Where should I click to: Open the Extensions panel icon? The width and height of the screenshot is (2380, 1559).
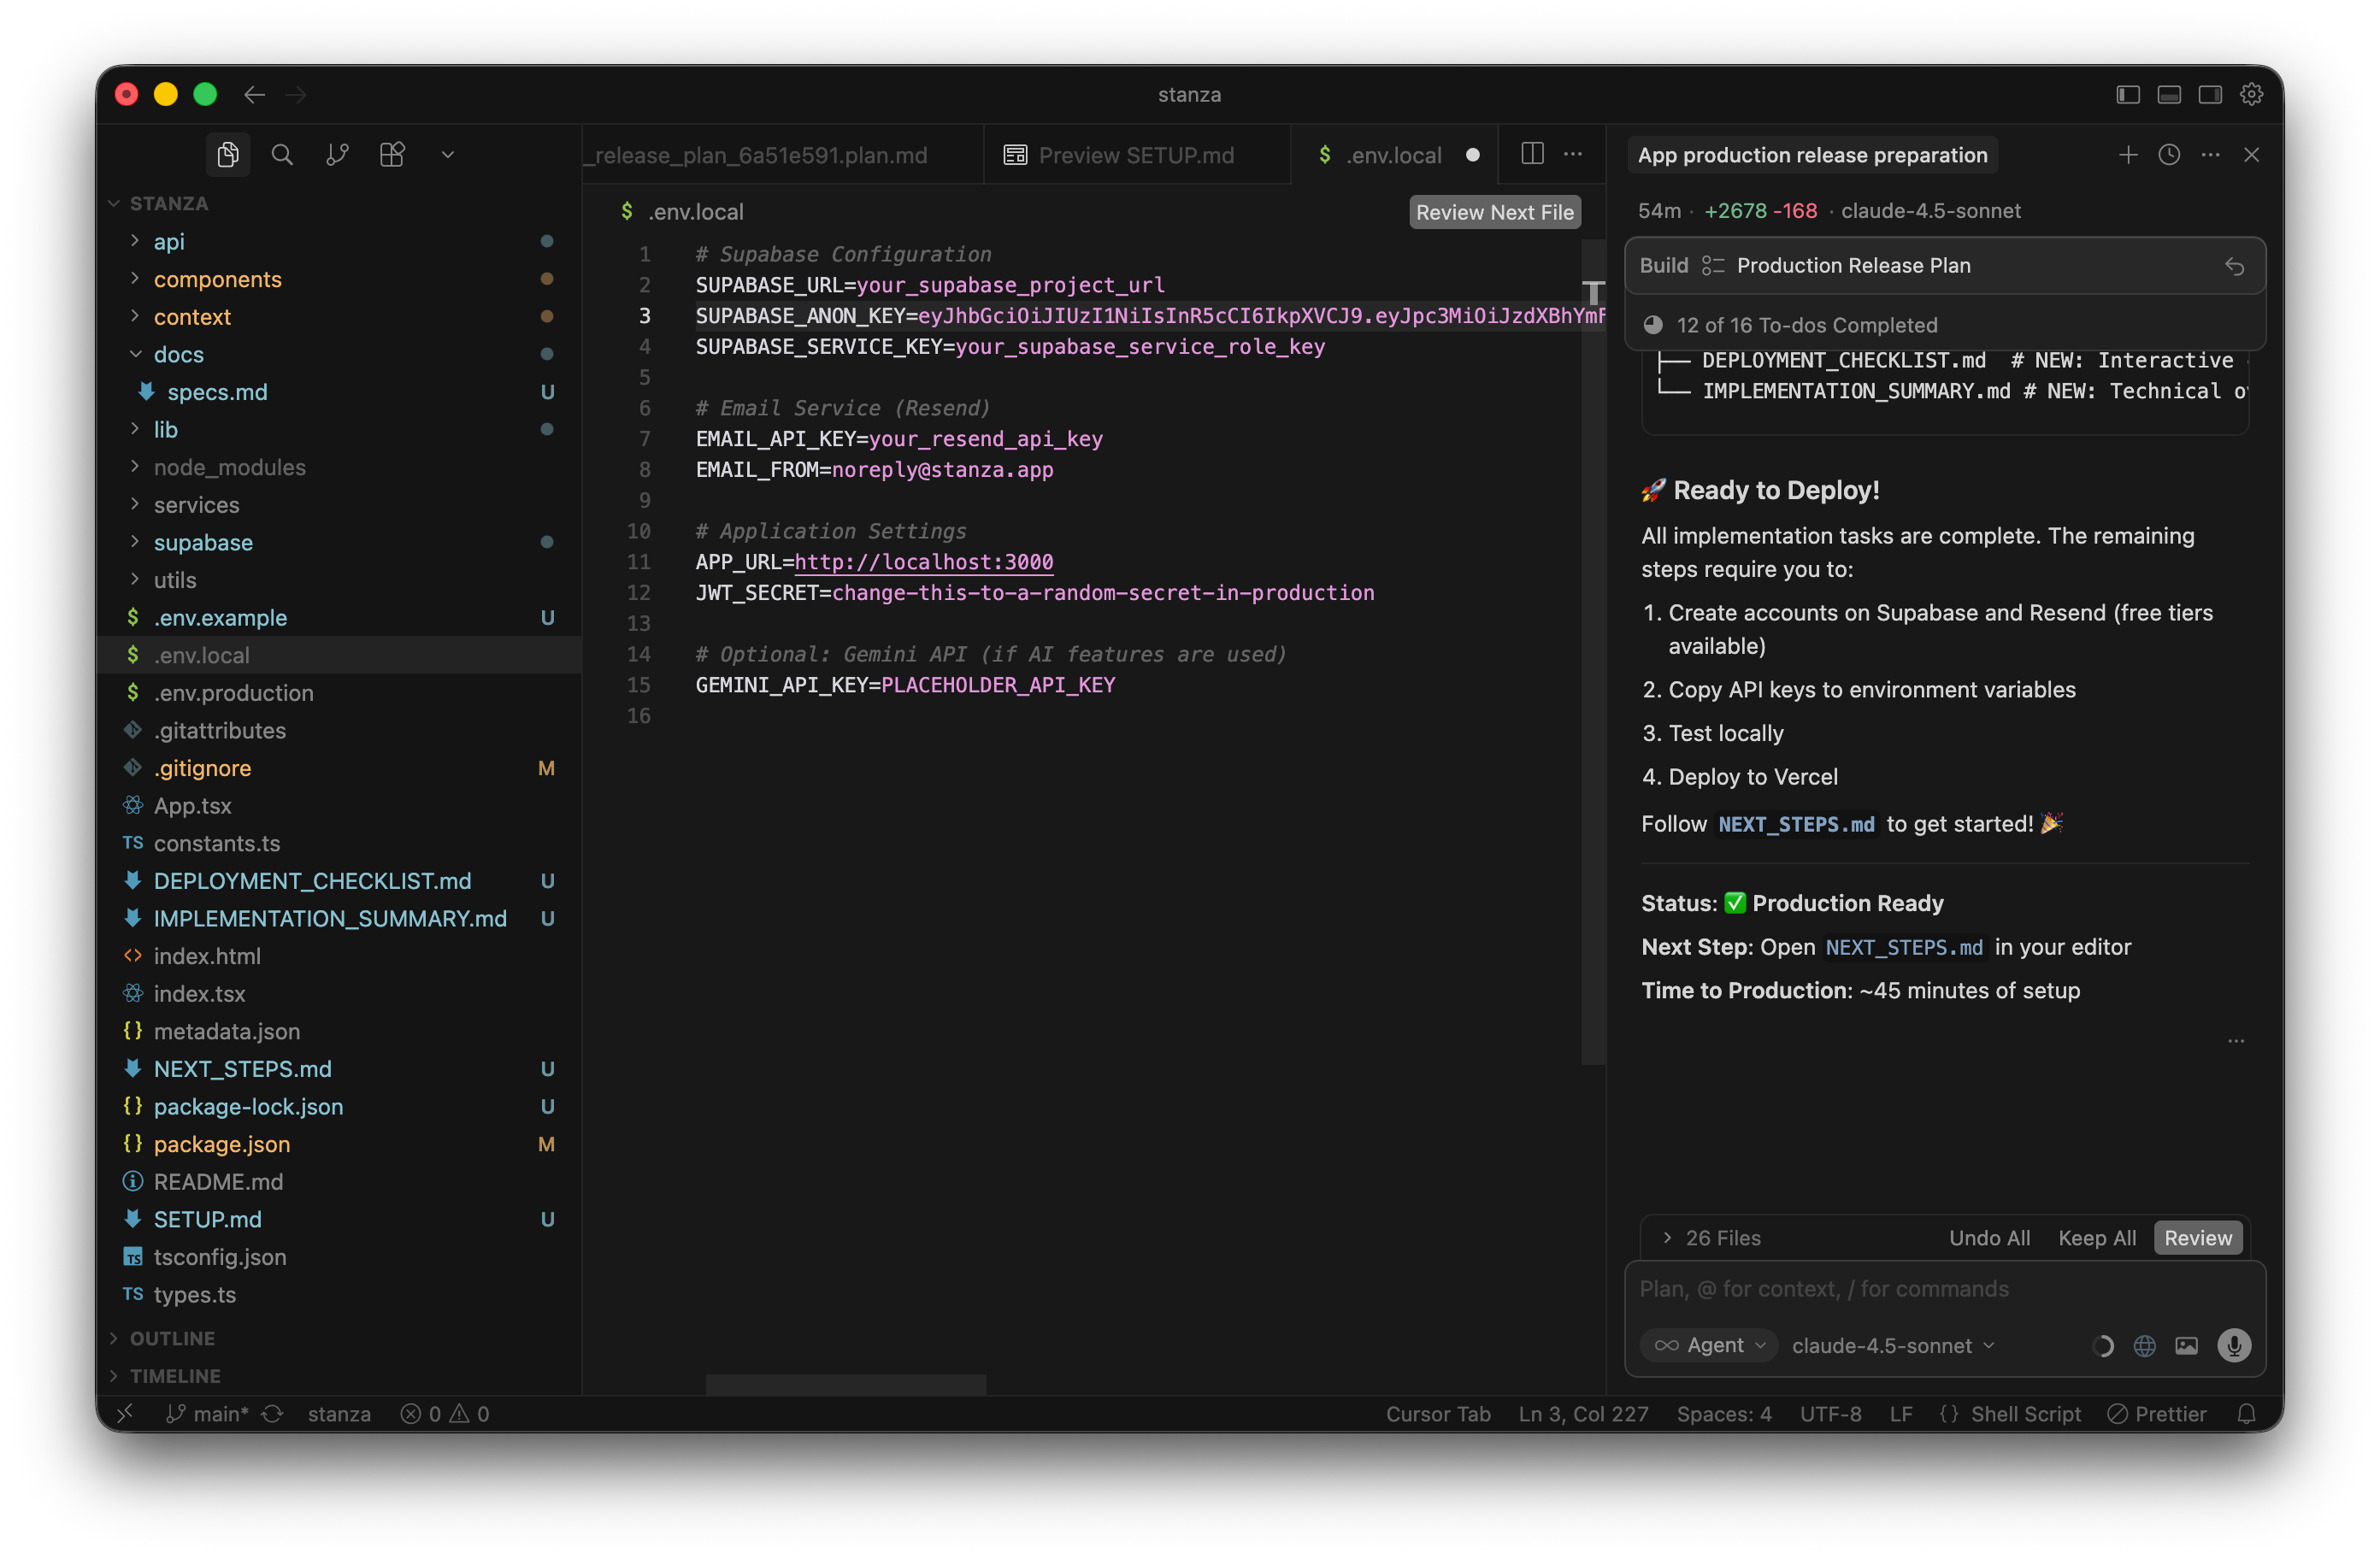[392, 155]
